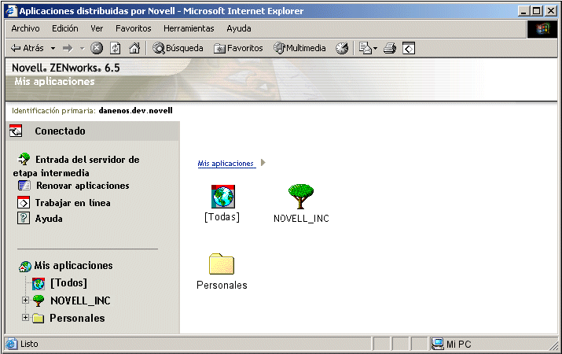Click the Stop loading toolbar icon
The width and height of the screenshot is (562, 354).
click(x=97, y=48)
